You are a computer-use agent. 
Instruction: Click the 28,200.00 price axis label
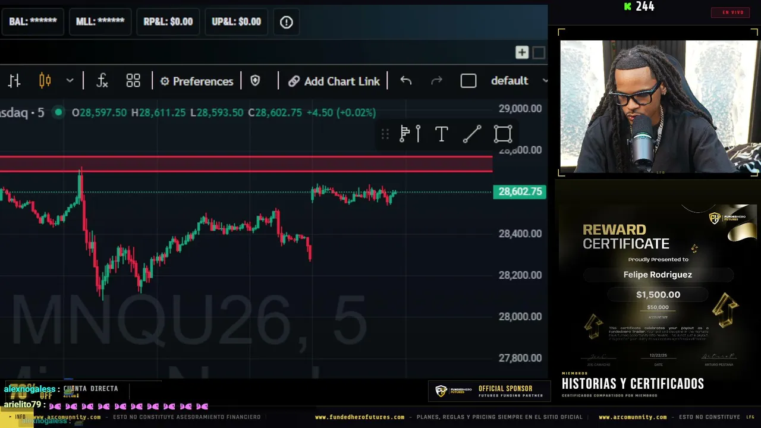click(520, 275)
